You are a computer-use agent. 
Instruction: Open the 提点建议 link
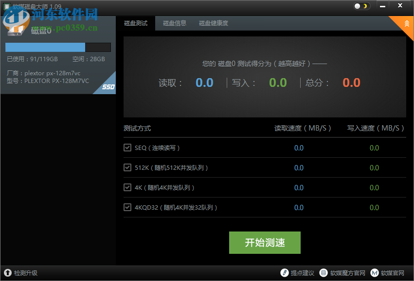tap(302, 273)
